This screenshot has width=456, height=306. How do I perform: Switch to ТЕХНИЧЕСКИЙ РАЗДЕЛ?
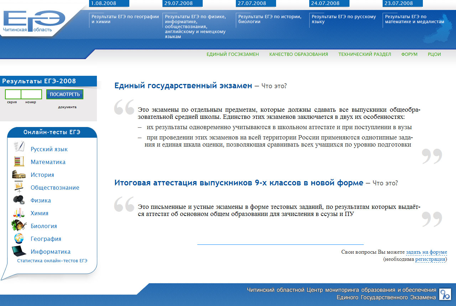pos(364,54)
